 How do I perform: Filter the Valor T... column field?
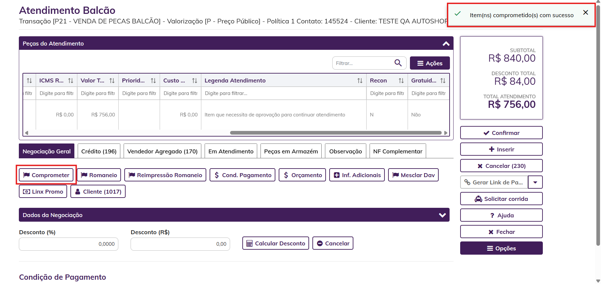pos(98,93)
